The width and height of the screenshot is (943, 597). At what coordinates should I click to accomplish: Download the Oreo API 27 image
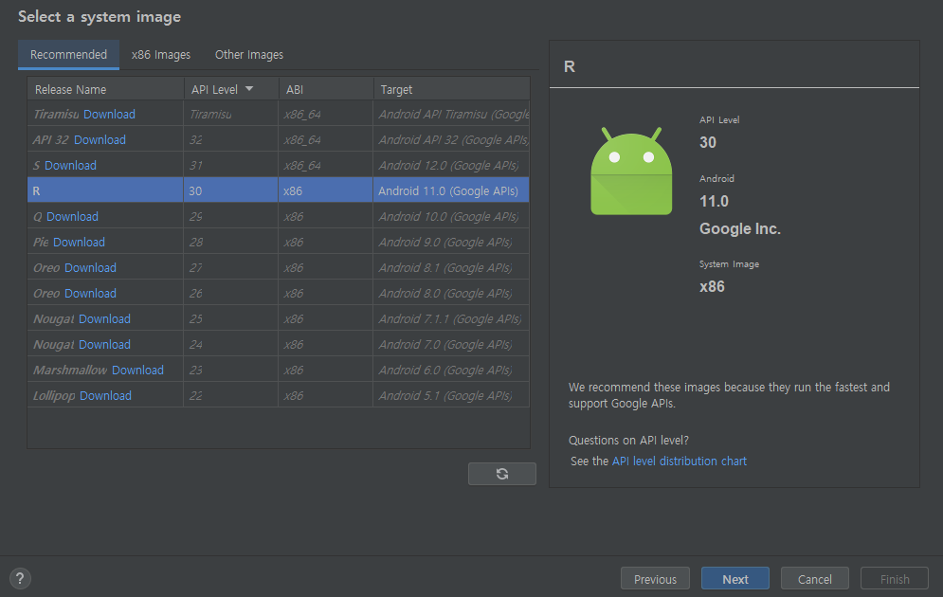(x=90, y=267)
